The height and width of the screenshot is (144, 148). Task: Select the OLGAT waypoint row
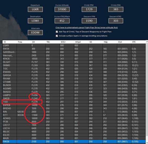click(x=74, y=62)
